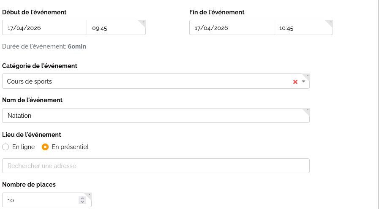
Task: Click the Nombre de places label
Action: (29, 185)
